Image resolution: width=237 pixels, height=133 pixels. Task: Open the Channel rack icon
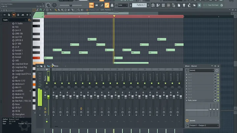pos(163,5)
